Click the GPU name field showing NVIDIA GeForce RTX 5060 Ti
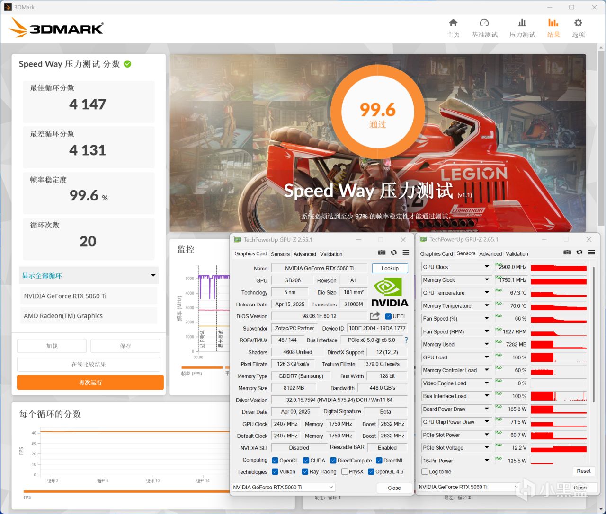This screenshot has width=606, height=514. 320,268
